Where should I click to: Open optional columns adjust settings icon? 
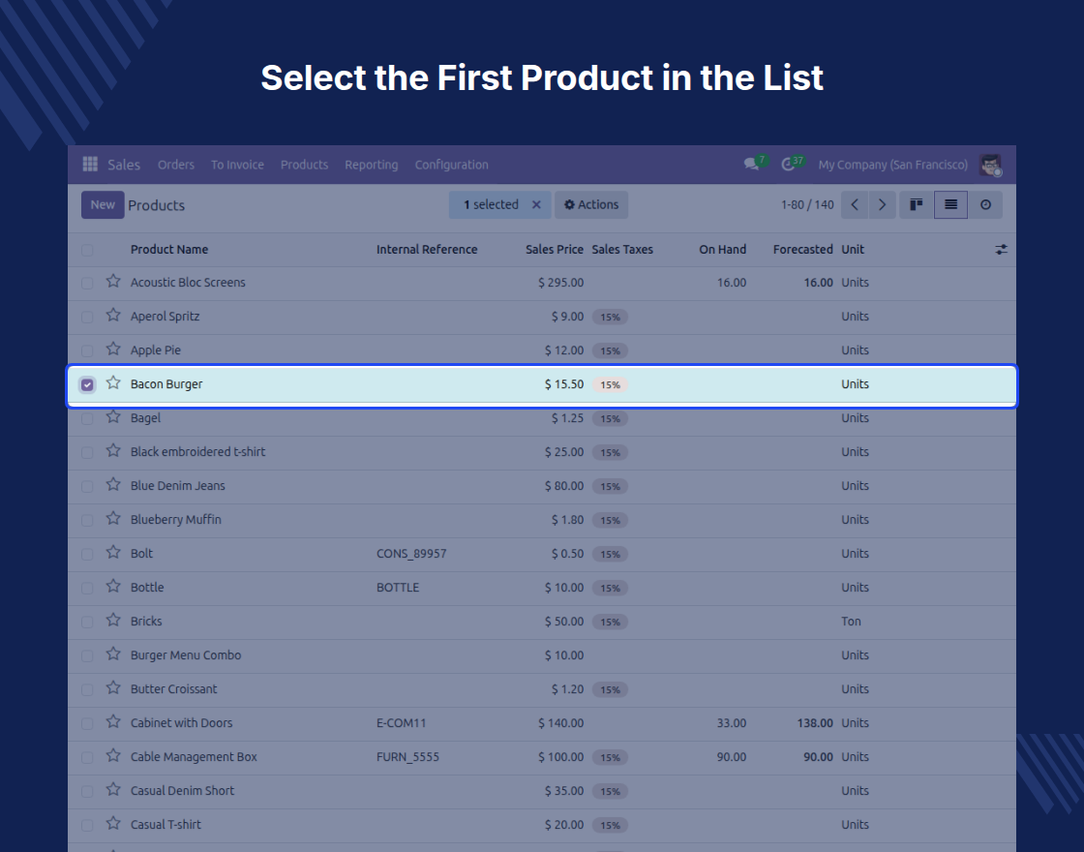tap(1001, 250)
